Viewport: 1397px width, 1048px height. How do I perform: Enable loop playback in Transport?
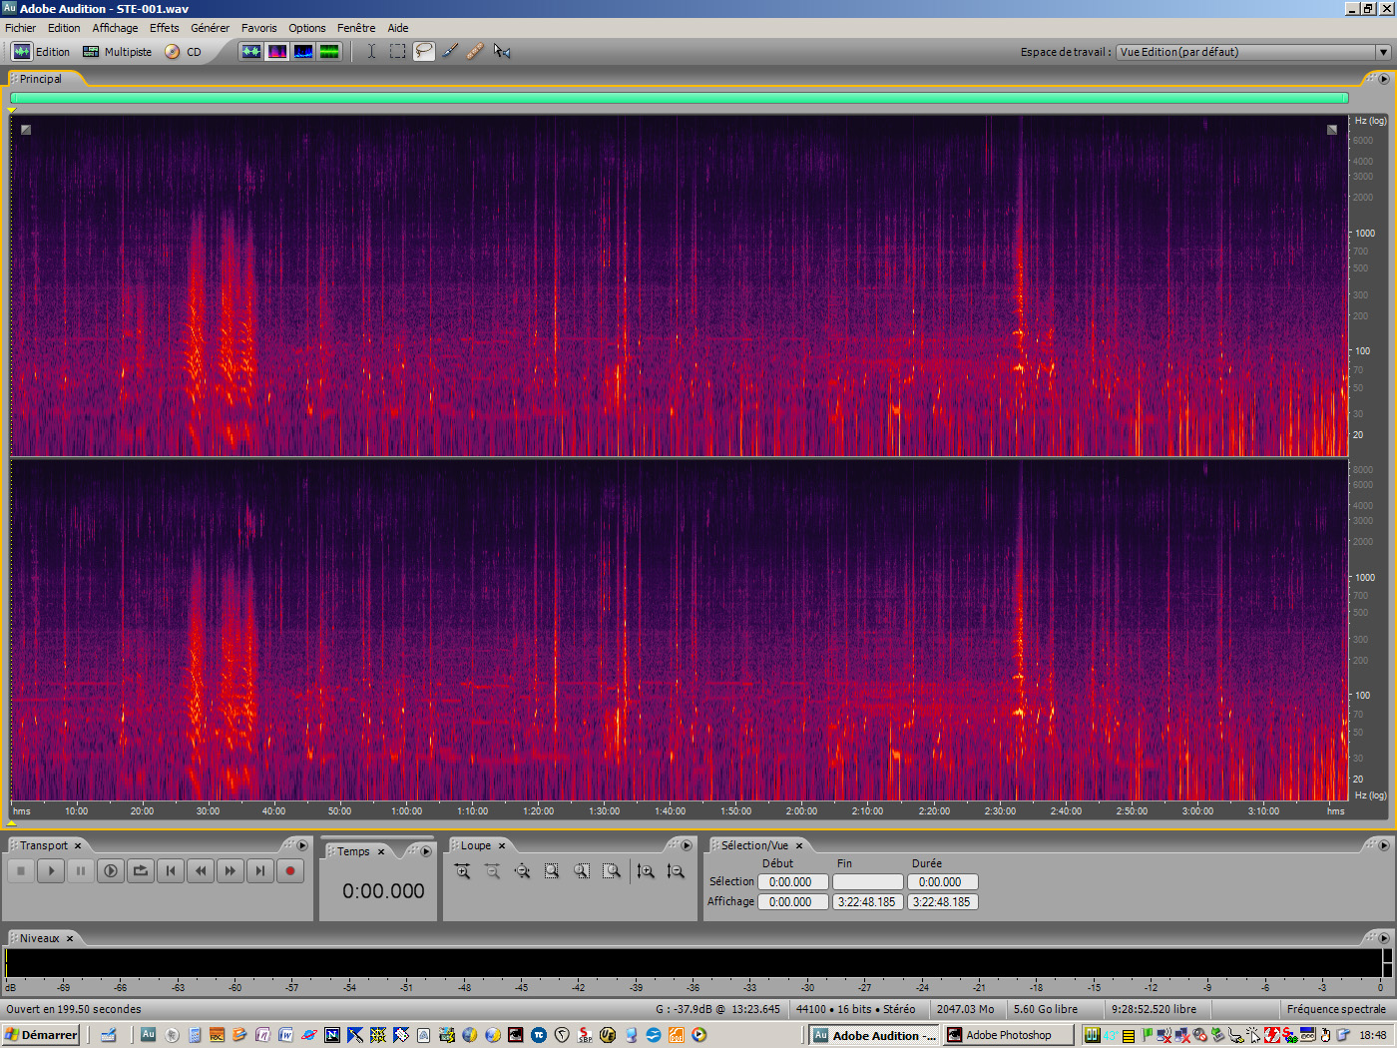pyautogui.click(x=140, y=870)
